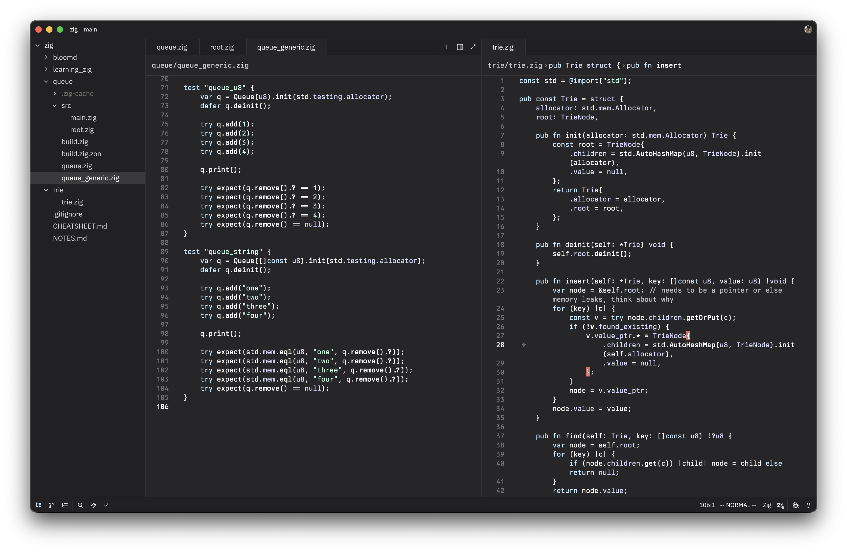
Task: Open the debugger bug icon
Action: [796, 505]
